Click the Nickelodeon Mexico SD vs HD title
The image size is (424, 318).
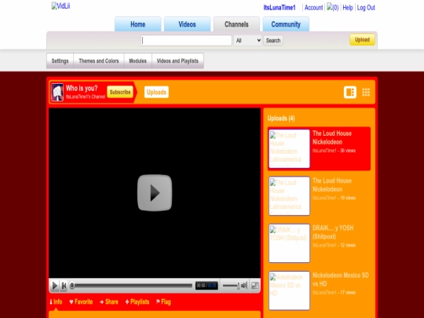(x=341, y=280)
